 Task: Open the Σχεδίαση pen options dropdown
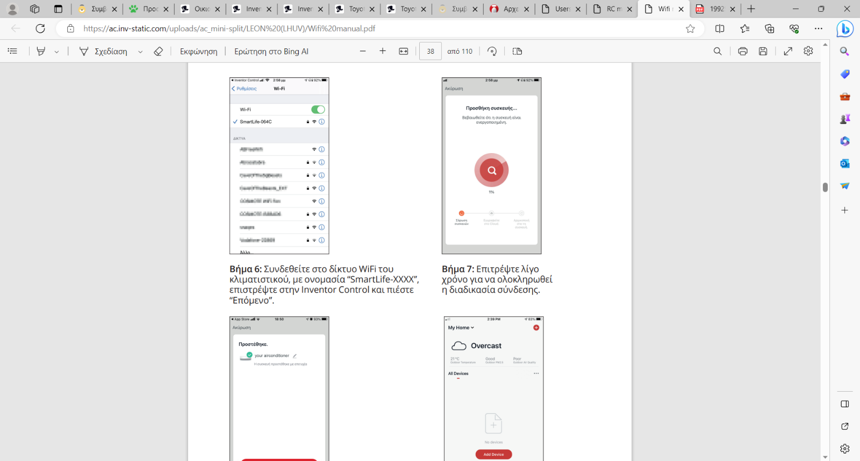click(140, 52)
